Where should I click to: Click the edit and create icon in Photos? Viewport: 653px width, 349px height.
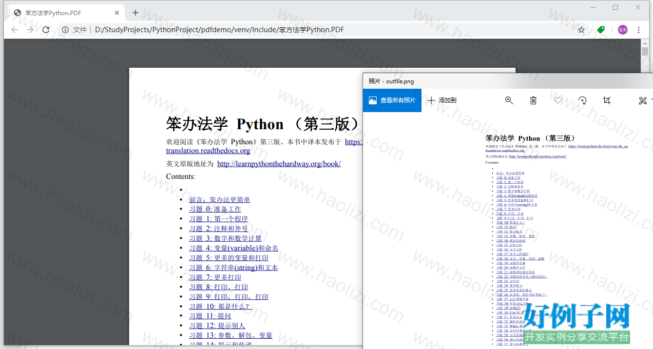point(643,100)
